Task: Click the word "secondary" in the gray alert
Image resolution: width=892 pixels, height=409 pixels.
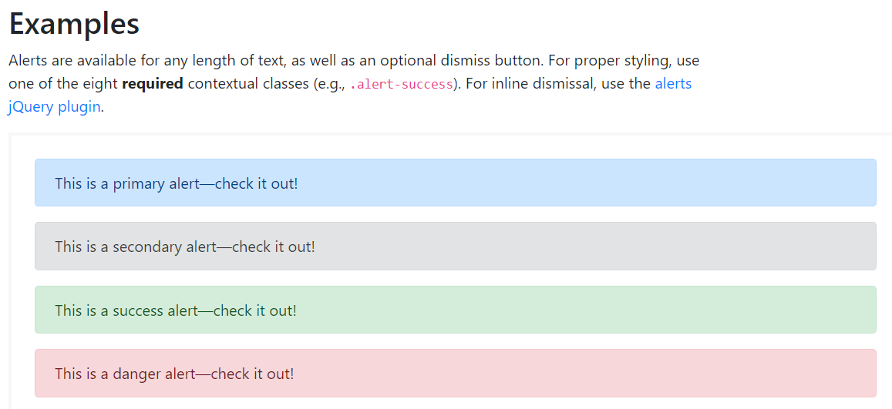Action: [147, 247]
